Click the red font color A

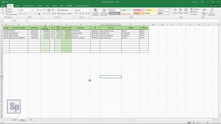coord(39,14)
